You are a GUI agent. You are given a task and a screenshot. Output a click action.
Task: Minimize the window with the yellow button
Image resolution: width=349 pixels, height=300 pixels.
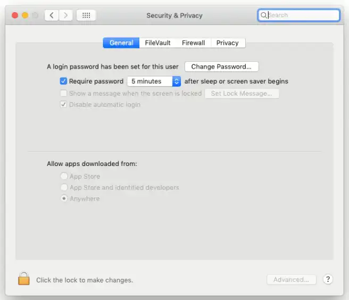pos(25,15)
